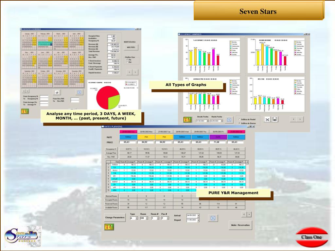Click the Occupancy % row button in Rates Planning
The height and width of the screenshot is (251, 335).
111,149
